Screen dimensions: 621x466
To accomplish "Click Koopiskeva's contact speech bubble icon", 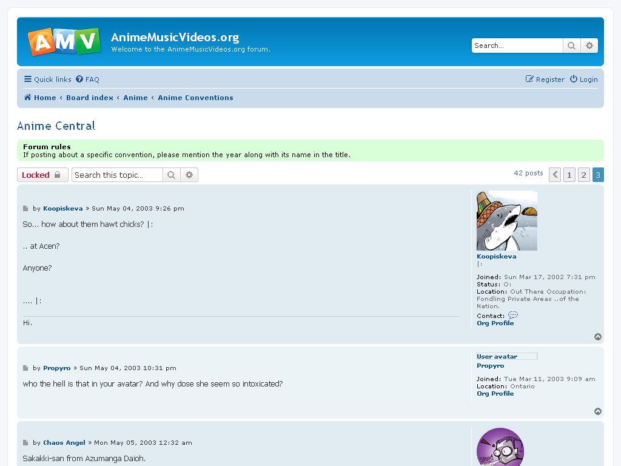I will tap(513, 315).
